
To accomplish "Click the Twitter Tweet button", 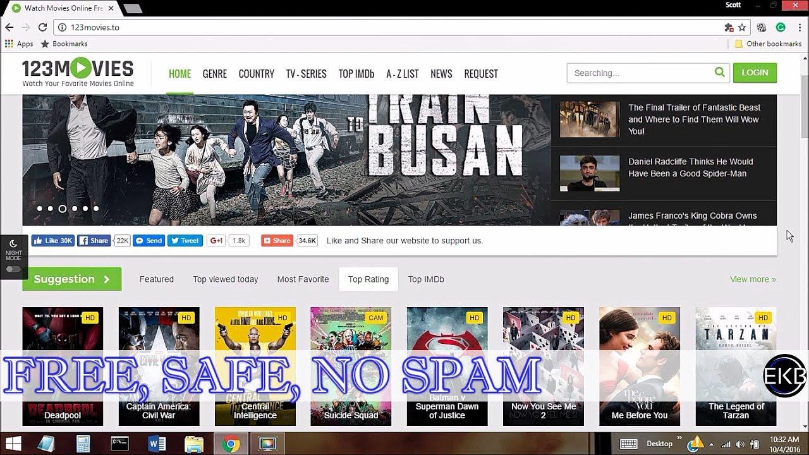I will [185, 240].
